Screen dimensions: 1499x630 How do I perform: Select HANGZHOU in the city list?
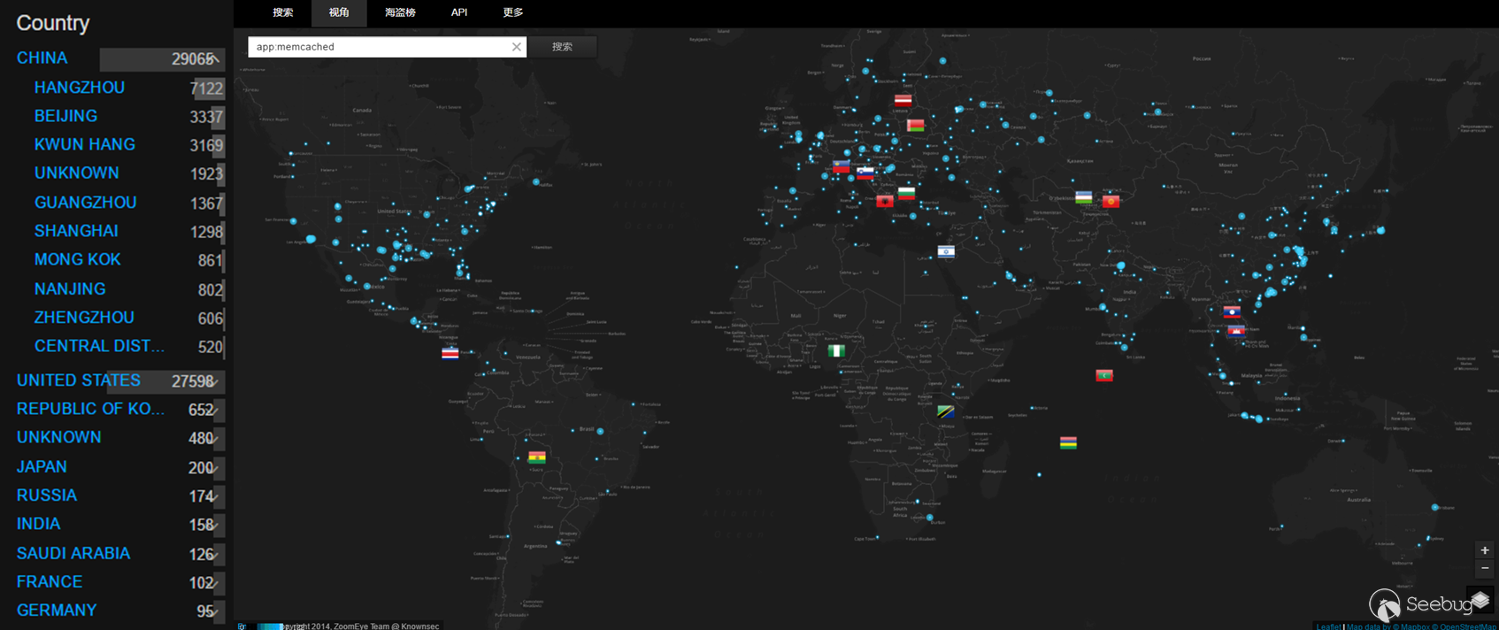tap(80, 88)
